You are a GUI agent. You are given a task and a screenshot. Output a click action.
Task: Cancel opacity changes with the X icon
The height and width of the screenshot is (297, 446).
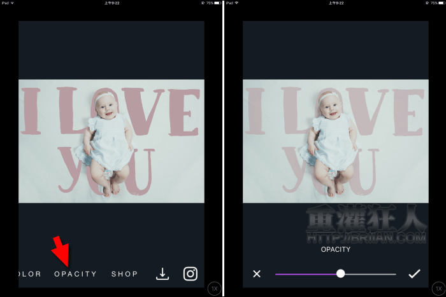tap(257, 274)
